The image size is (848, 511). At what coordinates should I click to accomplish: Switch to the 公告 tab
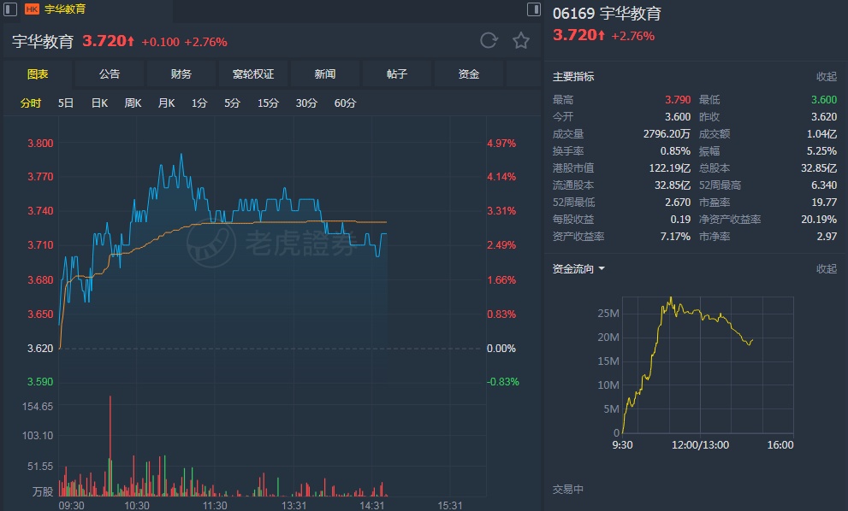tap(110, 74)
